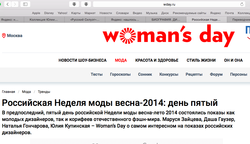Open the Почта bookmark

pos(229,13)
